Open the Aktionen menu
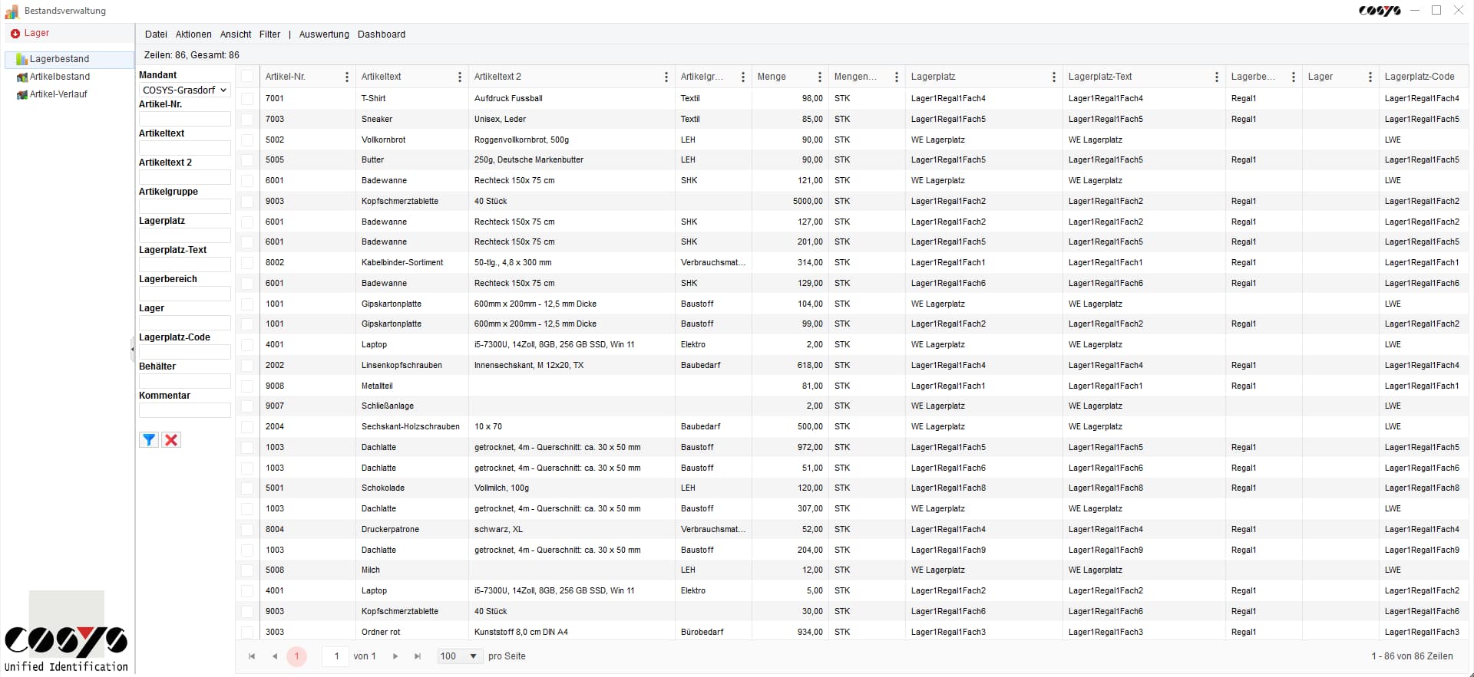 (x=193, y=35)
